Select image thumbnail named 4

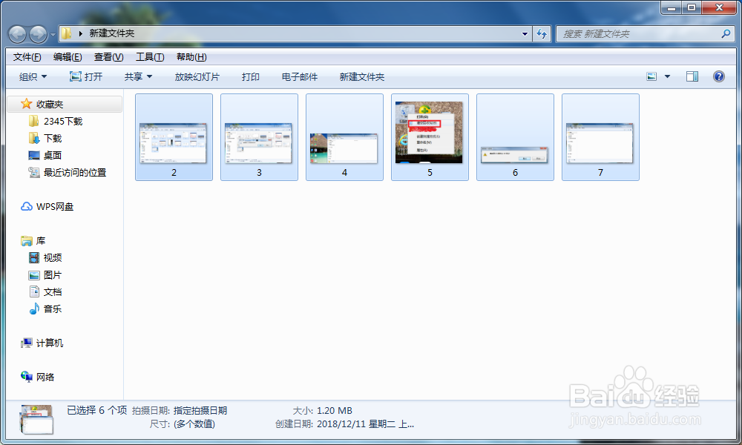pyautogui.click(x=344, y=137)
